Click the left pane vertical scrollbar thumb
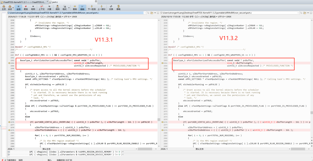Viewport: 313px width, 161px height. tap(159, 120)
